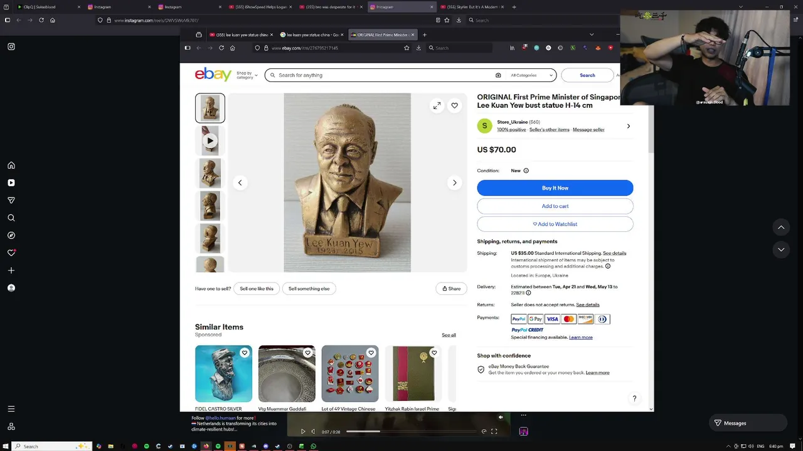Open the profile avatar in Instagram sidebar

[11, 288]
